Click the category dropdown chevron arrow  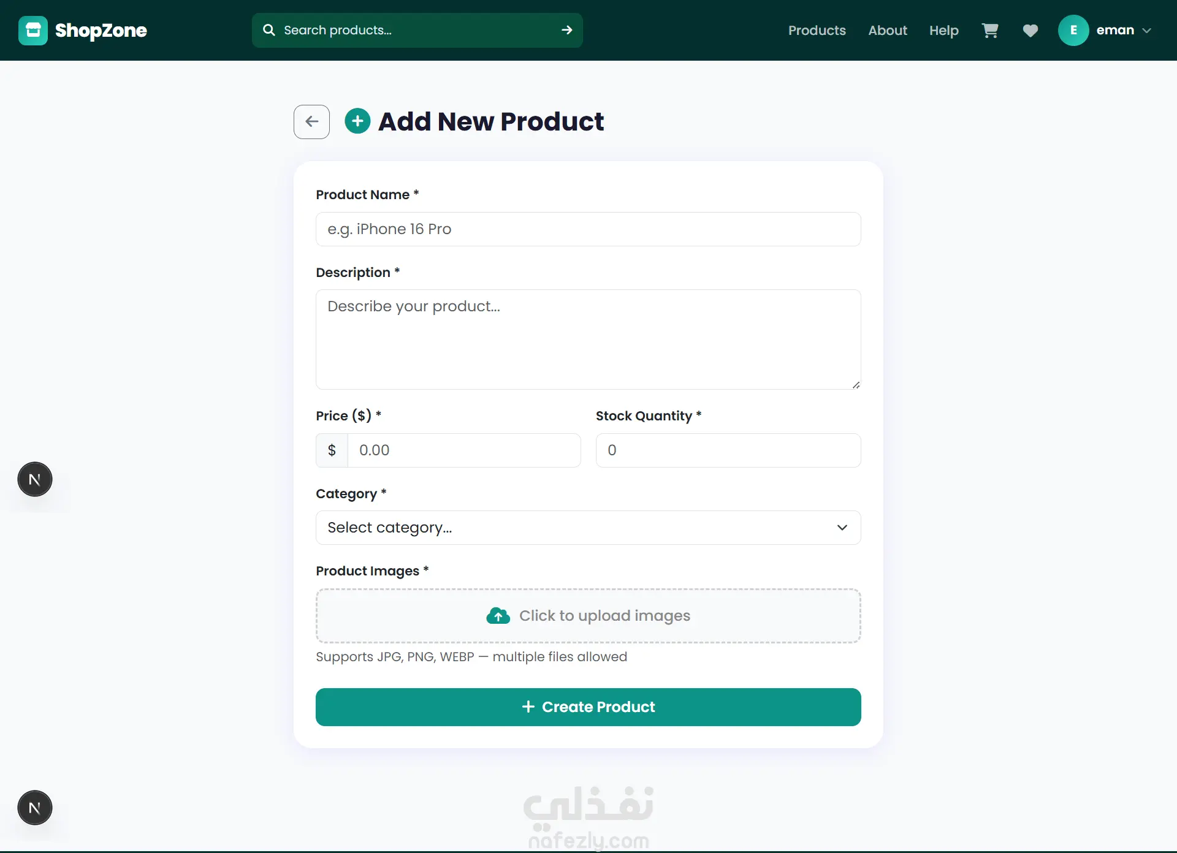(x=842, y=528)
